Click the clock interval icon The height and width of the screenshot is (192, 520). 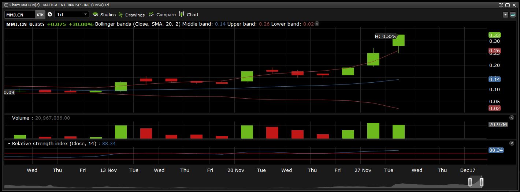click(50, 15)
